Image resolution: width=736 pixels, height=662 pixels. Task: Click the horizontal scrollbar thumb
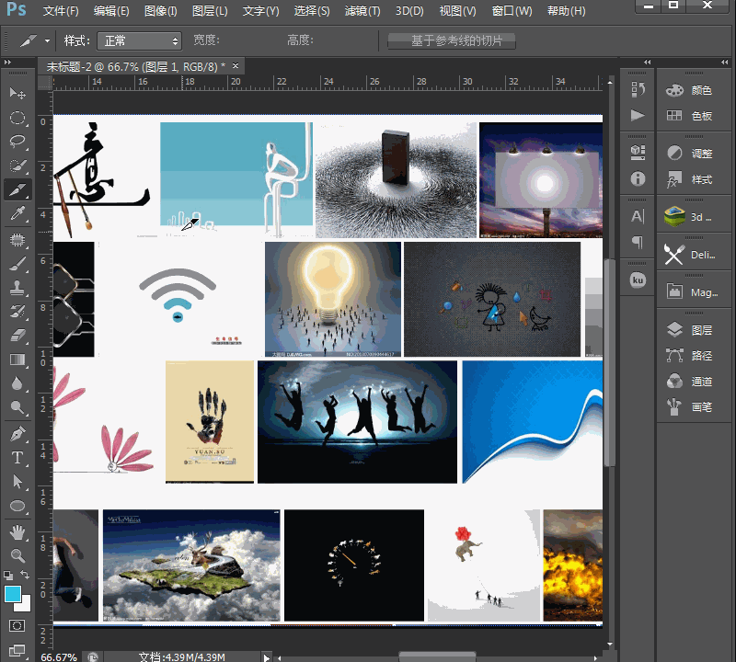(x=437, y=656)
